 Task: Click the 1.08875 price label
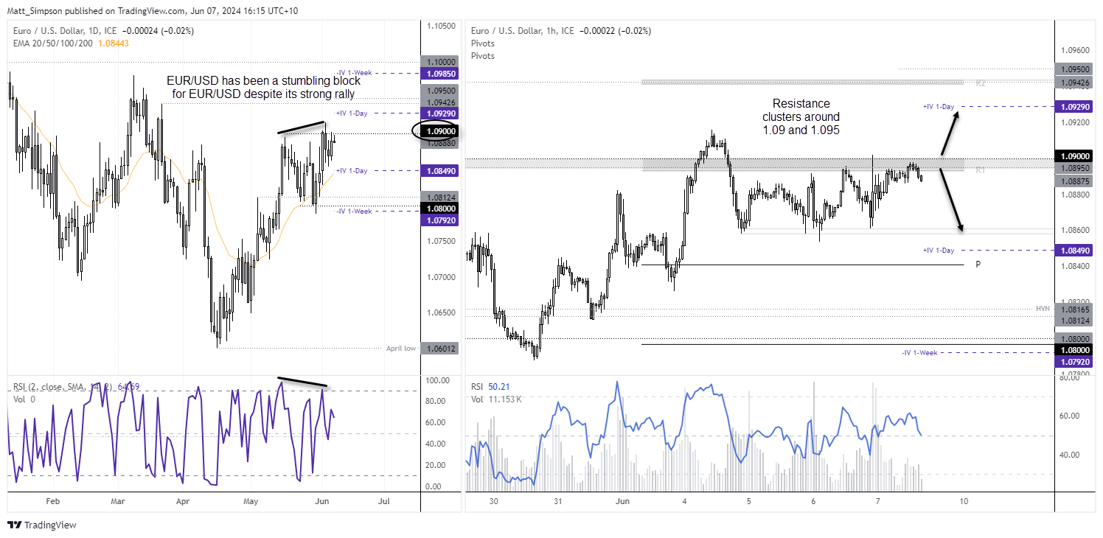(1074, 181)
